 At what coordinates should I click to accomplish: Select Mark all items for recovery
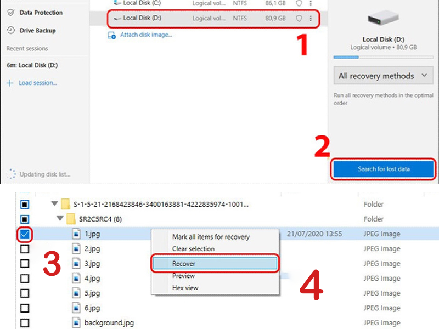[x=211, y=237]
